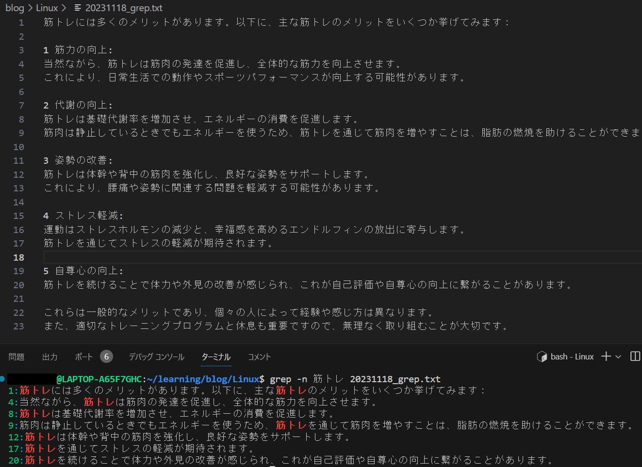Select the bash - Linux terminal label
The height and width of the screenshot is (467, 642).
(x=572, y=357)
